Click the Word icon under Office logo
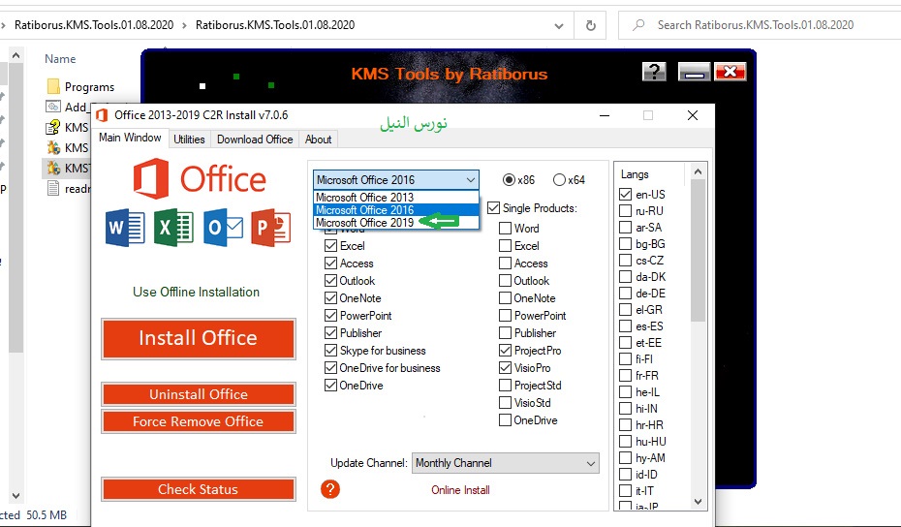 (x=125, y=227)
